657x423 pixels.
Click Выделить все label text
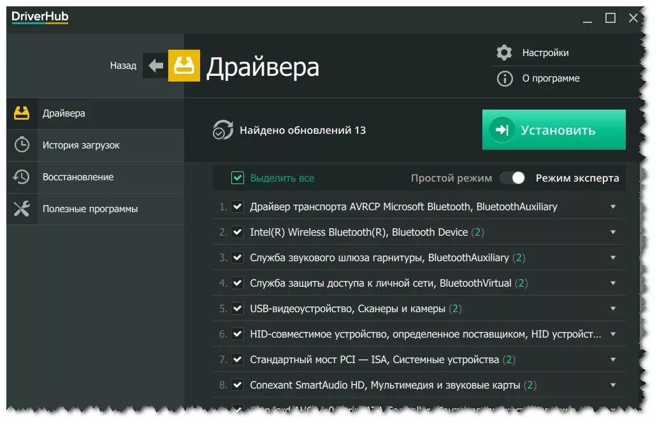coord(282,178)
